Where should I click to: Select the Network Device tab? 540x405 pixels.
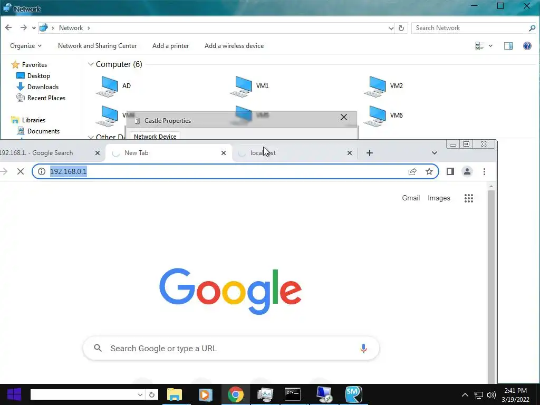click(155, 137)
